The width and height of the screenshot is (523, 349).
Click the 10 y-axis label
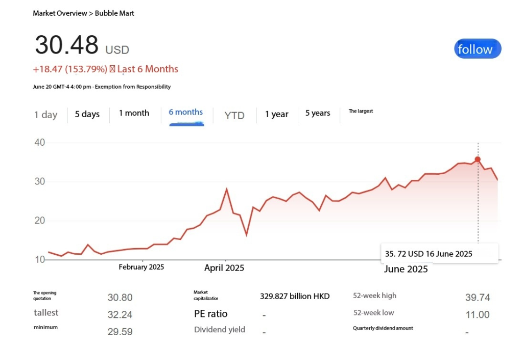pos(39,259)
